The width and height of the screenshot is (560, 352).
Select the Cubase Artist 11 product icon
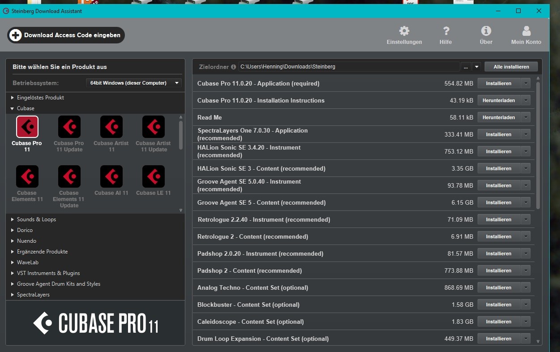point(111,127)
